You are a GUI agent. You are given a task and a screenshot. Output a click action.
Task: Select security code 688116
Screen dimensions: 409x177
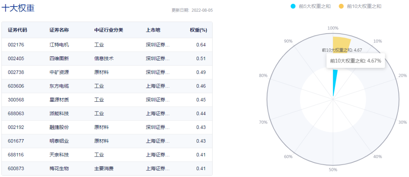(x=16, y=155)
